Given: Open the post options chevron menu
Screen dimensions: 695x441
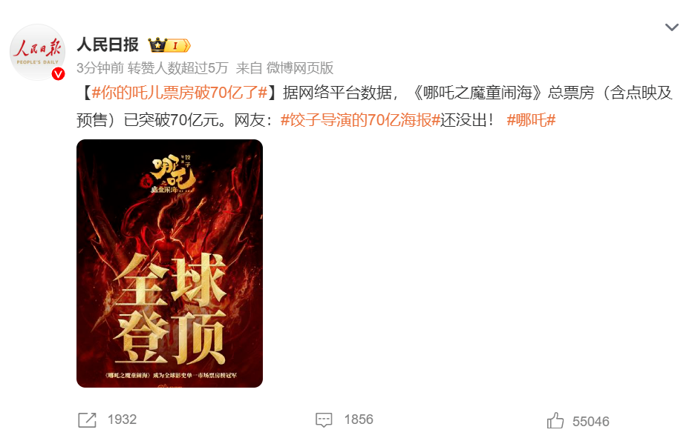Looking at the screenshot, I should 671,27.
